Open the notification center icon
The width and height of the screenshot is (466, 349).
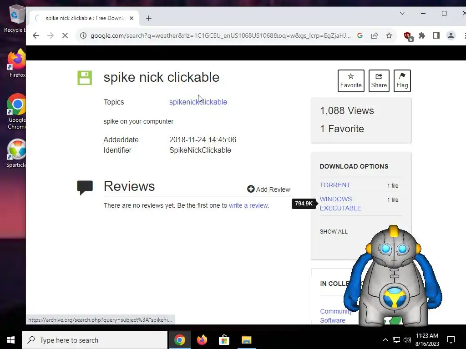pos(451,340)
